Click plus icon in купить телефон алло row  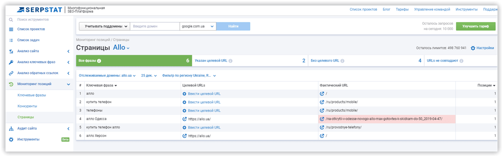(x=184, y=127)
